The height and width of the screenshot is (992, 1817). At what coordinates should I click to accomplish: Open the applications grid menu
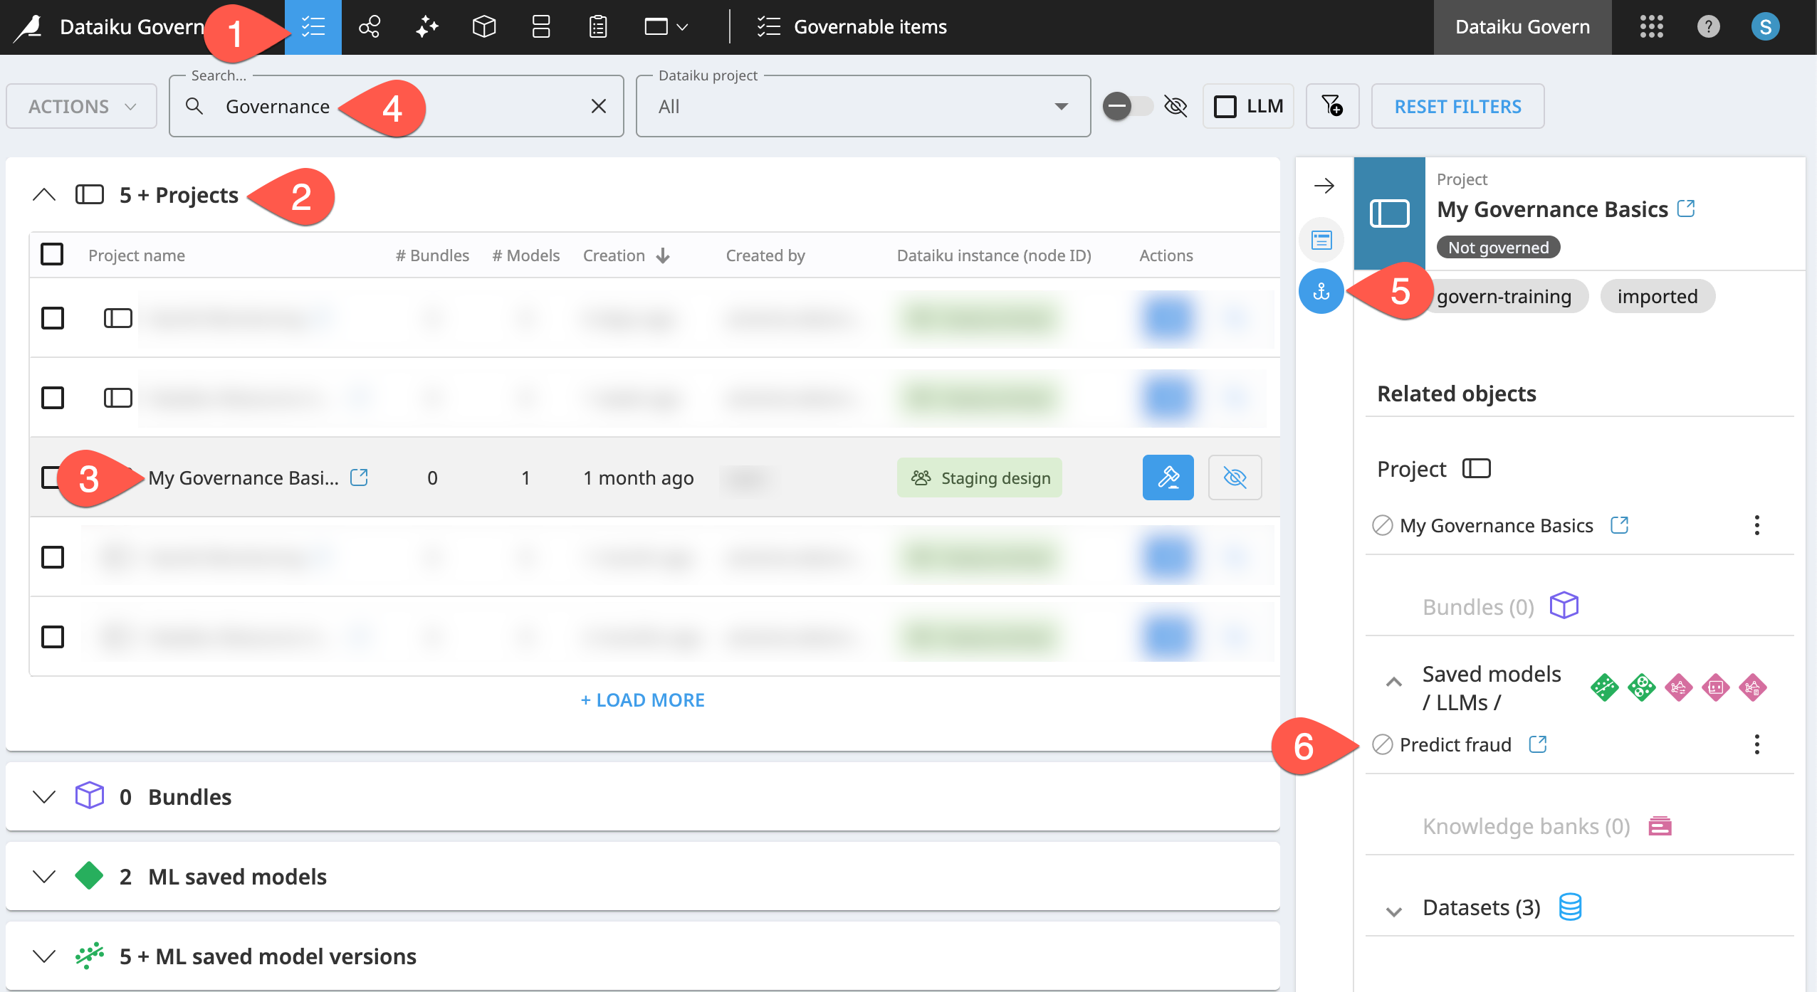1651,27
